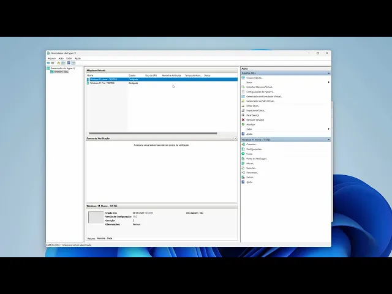Switch to the Resumo tab
The width and height of the screenshot is (392, 294).
tap(91, 238)
